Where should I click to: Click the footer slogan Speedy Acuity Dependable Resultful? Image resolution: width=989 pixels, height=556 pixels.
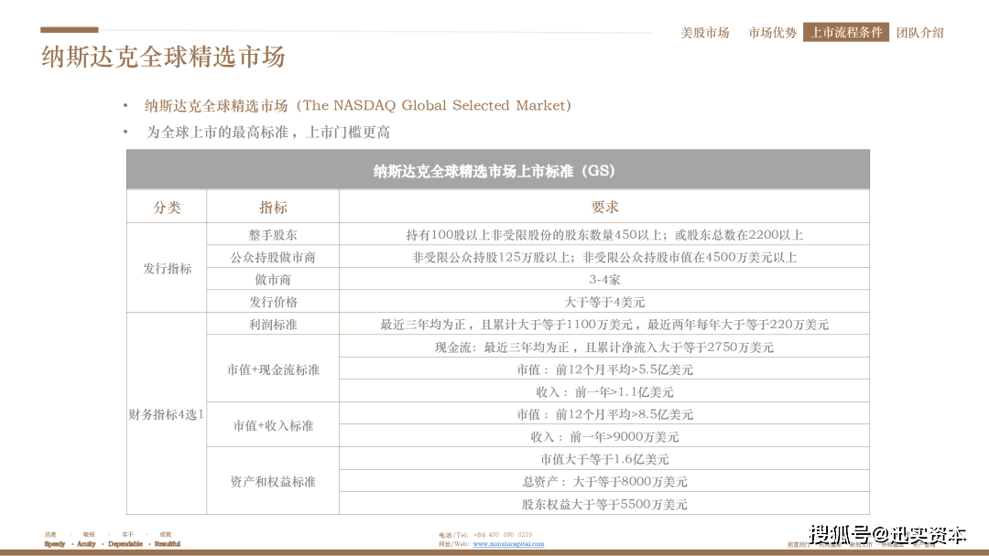pos(113,544)
